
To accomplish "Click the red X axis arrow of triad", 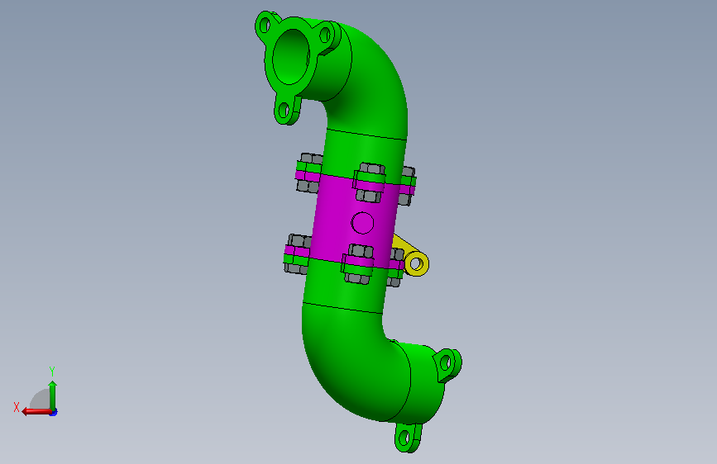I will coord(36,412).
